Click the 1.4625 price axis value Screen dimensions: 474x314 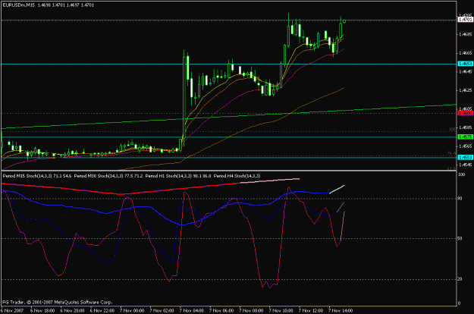465,90
